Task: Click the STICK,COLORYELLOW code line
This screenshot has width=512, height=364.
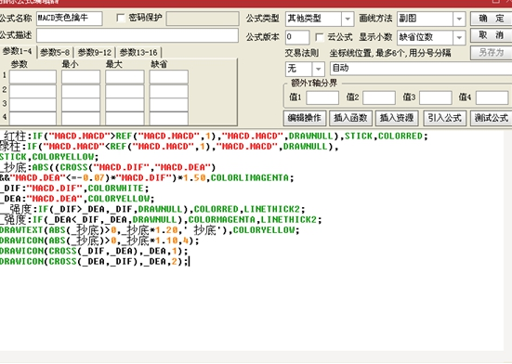Action: [49, 157]
